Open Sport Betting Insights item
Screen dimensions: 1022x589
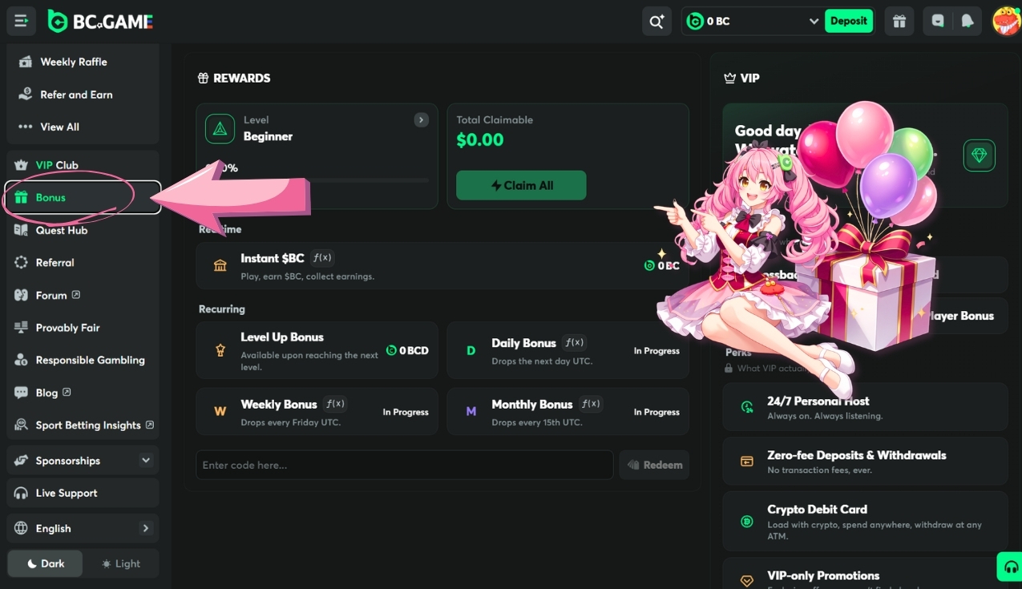point(83,425)
